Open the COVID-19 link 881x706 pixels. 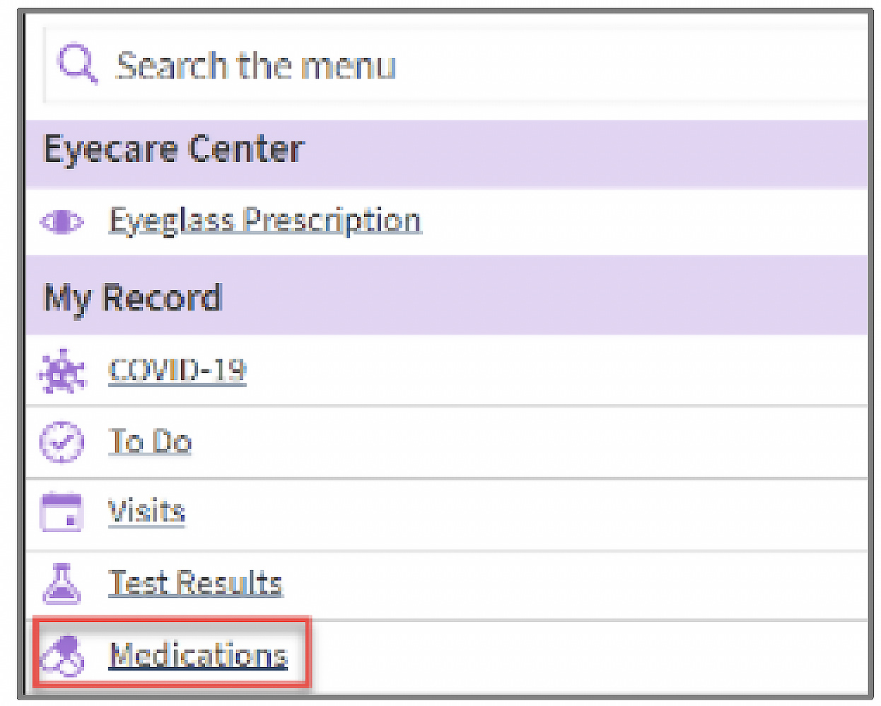(177, 370)
